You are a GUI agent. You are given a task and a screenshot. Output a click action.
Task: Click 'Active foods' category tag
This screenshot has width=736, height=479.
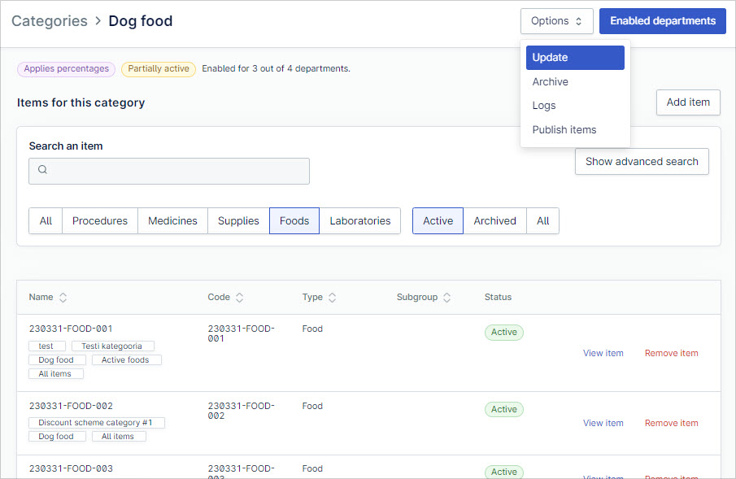pos(126,359)
